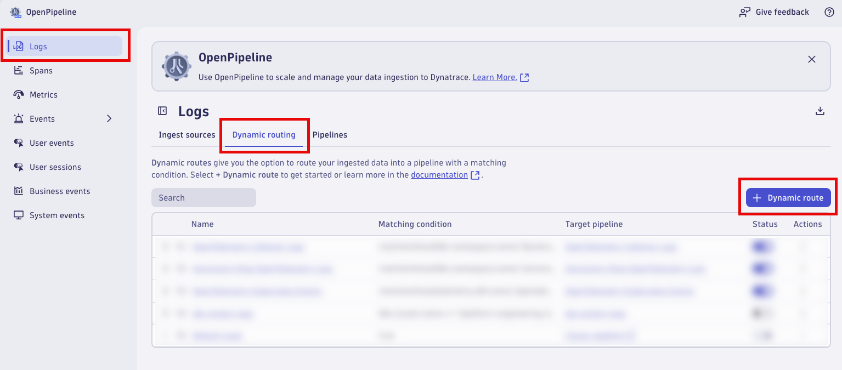The image size is (842, 370).
Task: Click the Target pipeline column header
Action: point(594,224)
